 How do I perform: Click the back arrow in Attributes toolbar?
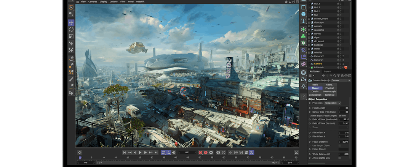point(323,76)
